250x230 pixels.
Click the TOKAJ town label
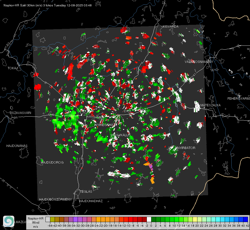[x=13, y=68]
